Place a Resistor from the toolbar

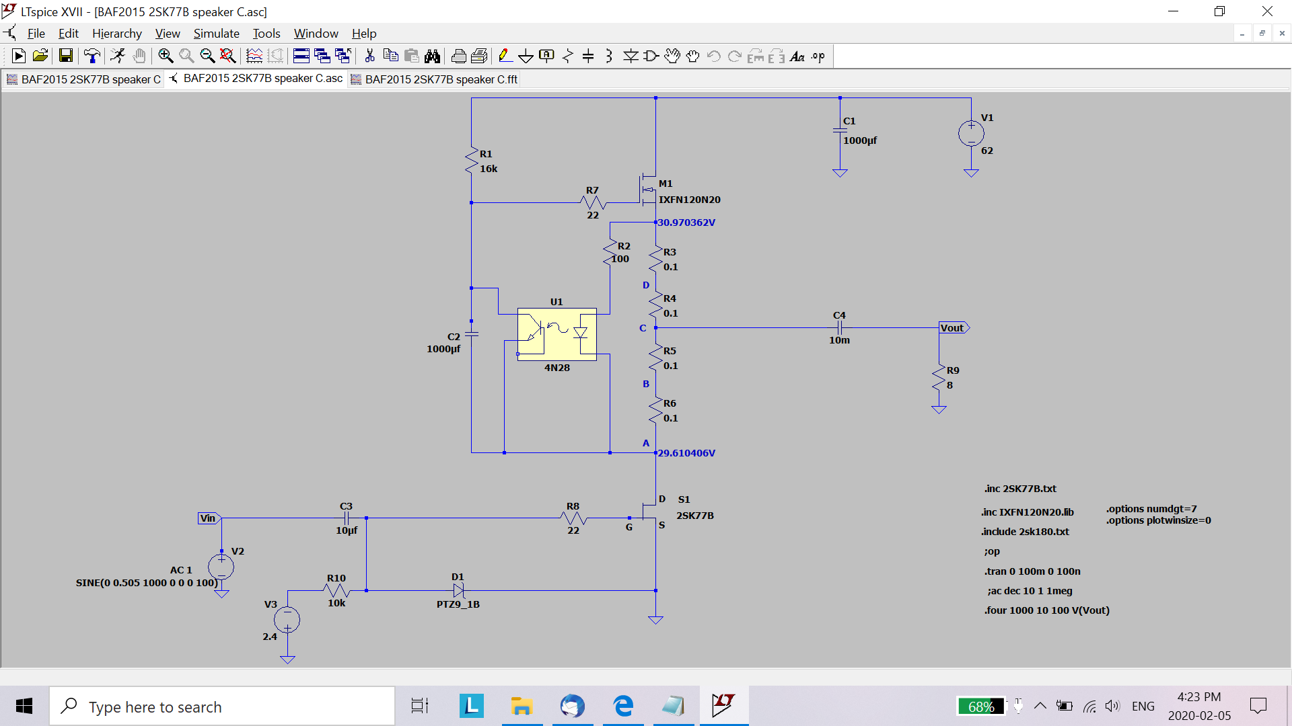[568, 56]
